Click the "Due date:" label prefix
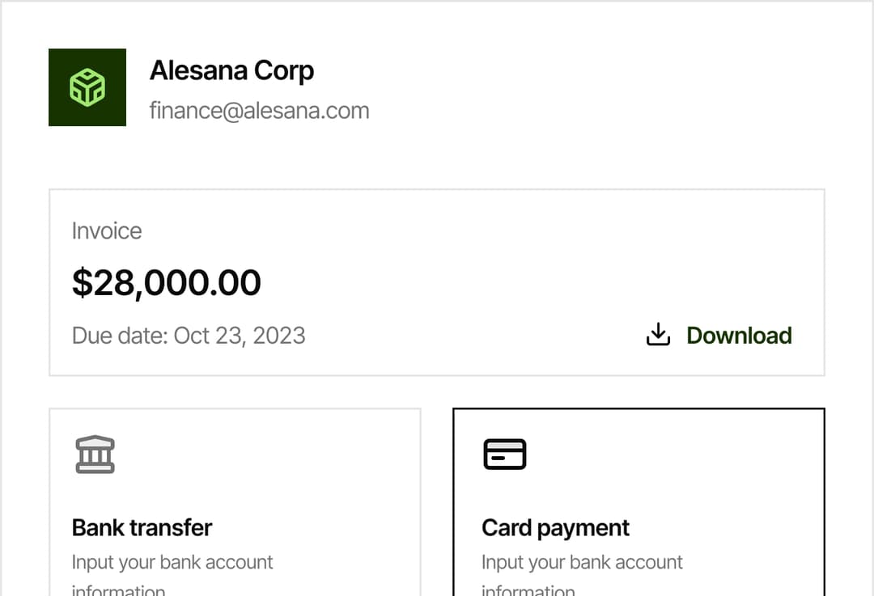The height and width of the screenshot is (596, 874). coord(120,336)
